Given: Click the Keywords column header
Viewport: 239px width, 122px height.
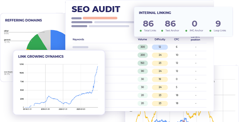Looking at the screenshot, I should tap(78, 39).
